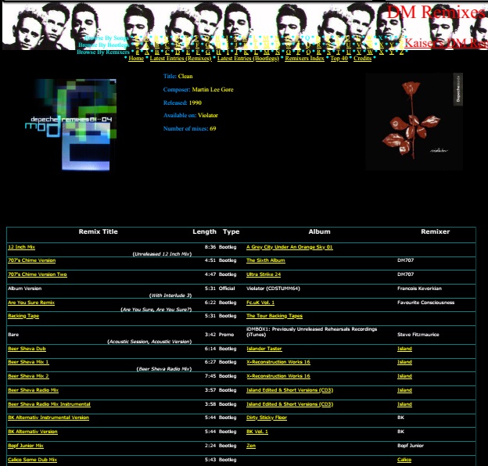Click the Violator rose album cover
The width and height of the screenshot is (488, 466).
click(x=414, y=122)
